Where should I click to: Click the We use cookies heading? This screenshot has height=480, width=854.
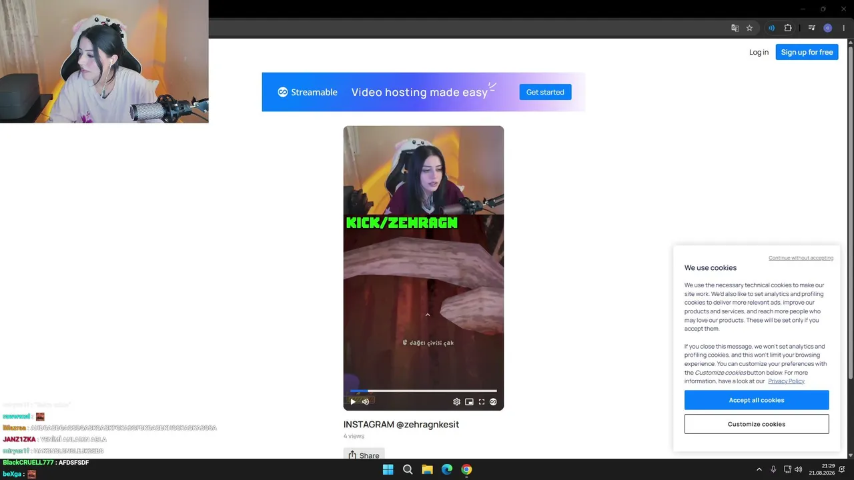point(711,267)
